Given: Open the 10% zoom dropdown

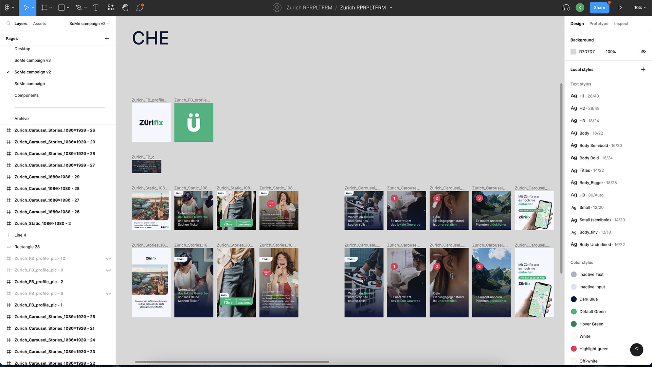Looking at the screenshot, I should point(640,7).
